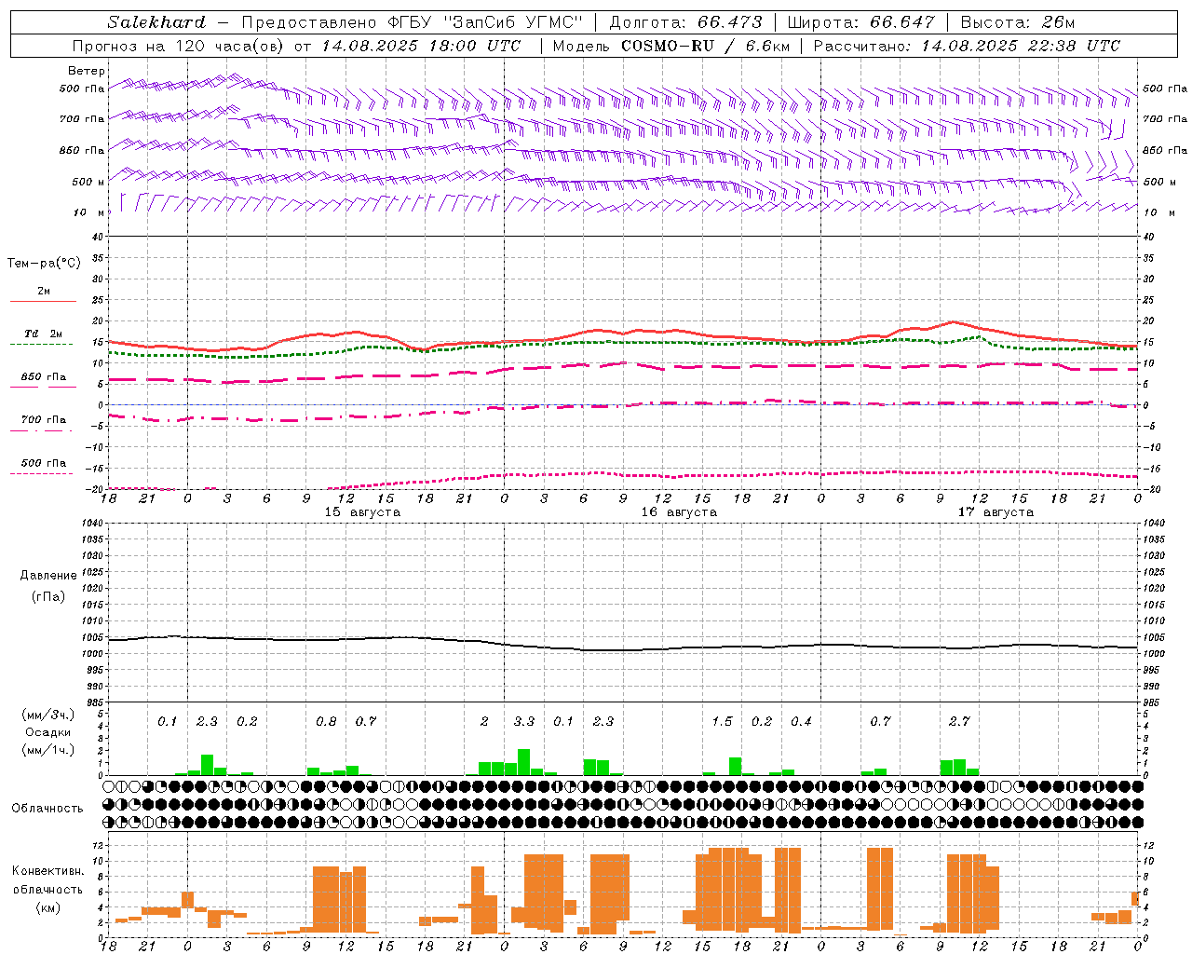
Task: Click the "15 августа" date label
Action: [362, 512]
